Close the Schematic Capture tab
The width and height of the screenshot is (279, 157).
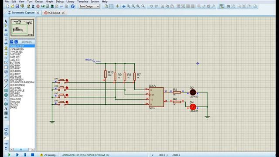(38, 13)
